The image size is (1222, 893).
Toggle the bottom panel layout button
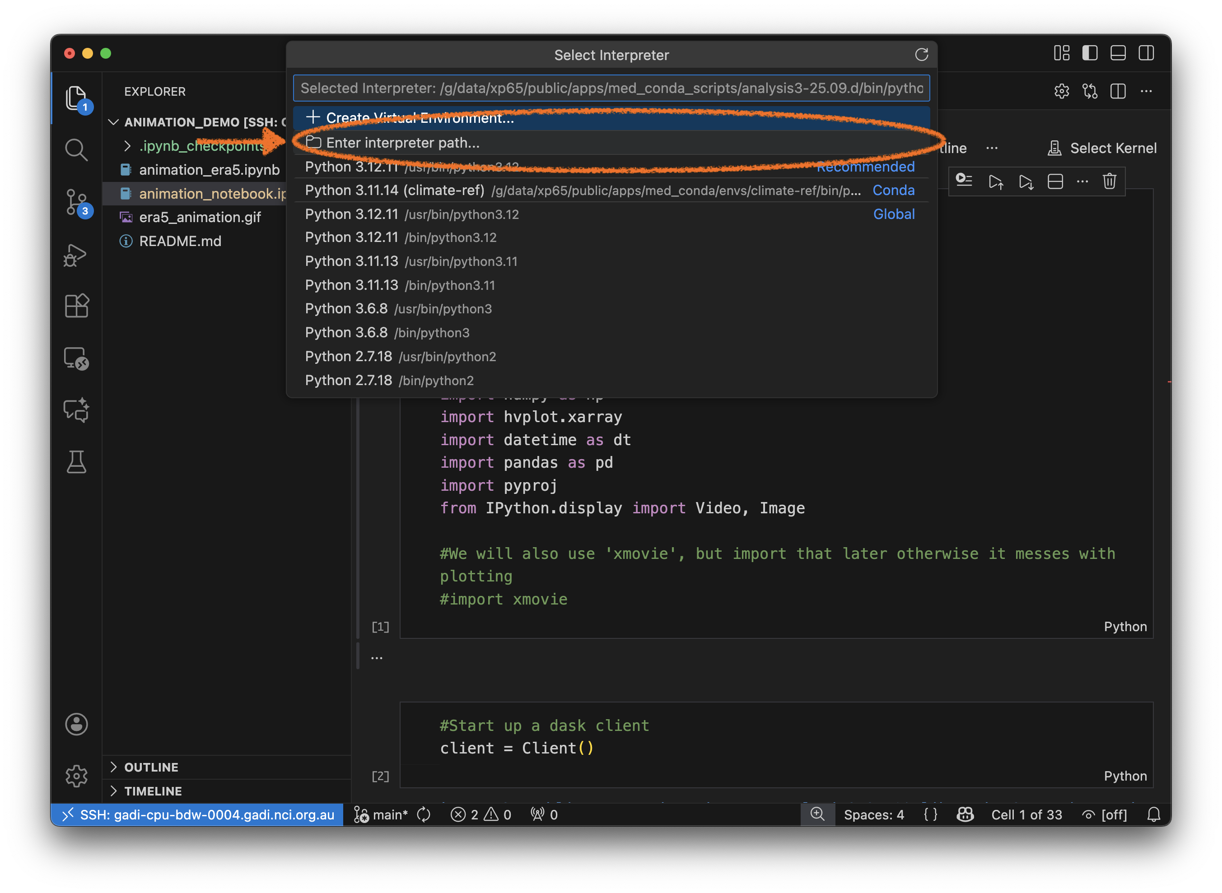[1118, 53]
